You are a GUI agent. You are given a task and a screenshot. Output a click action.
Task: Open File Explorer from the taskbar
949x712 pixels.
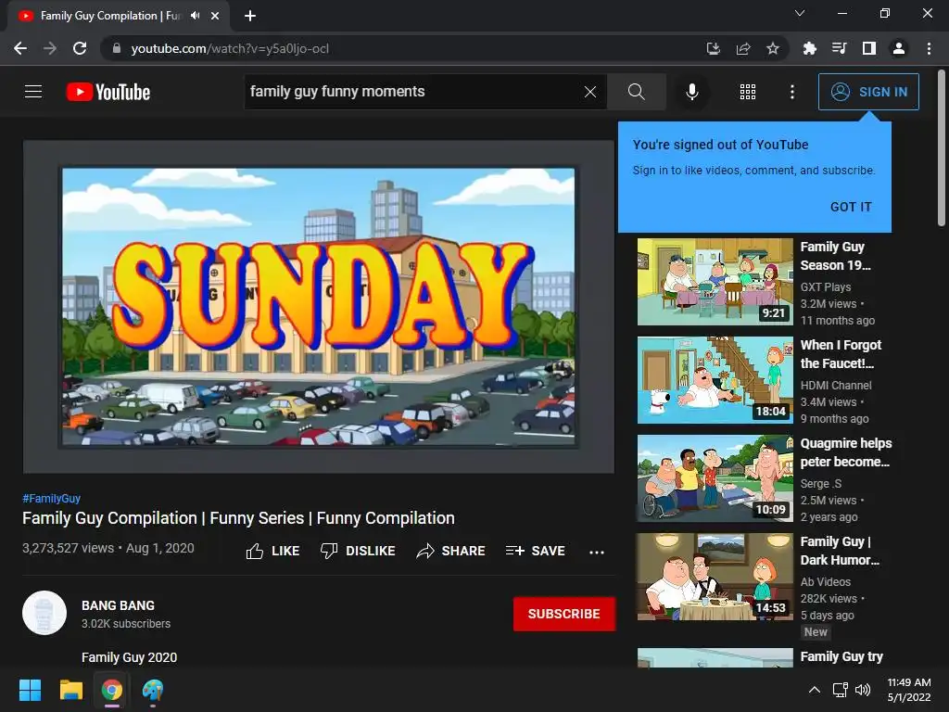[x=70, y=690]
